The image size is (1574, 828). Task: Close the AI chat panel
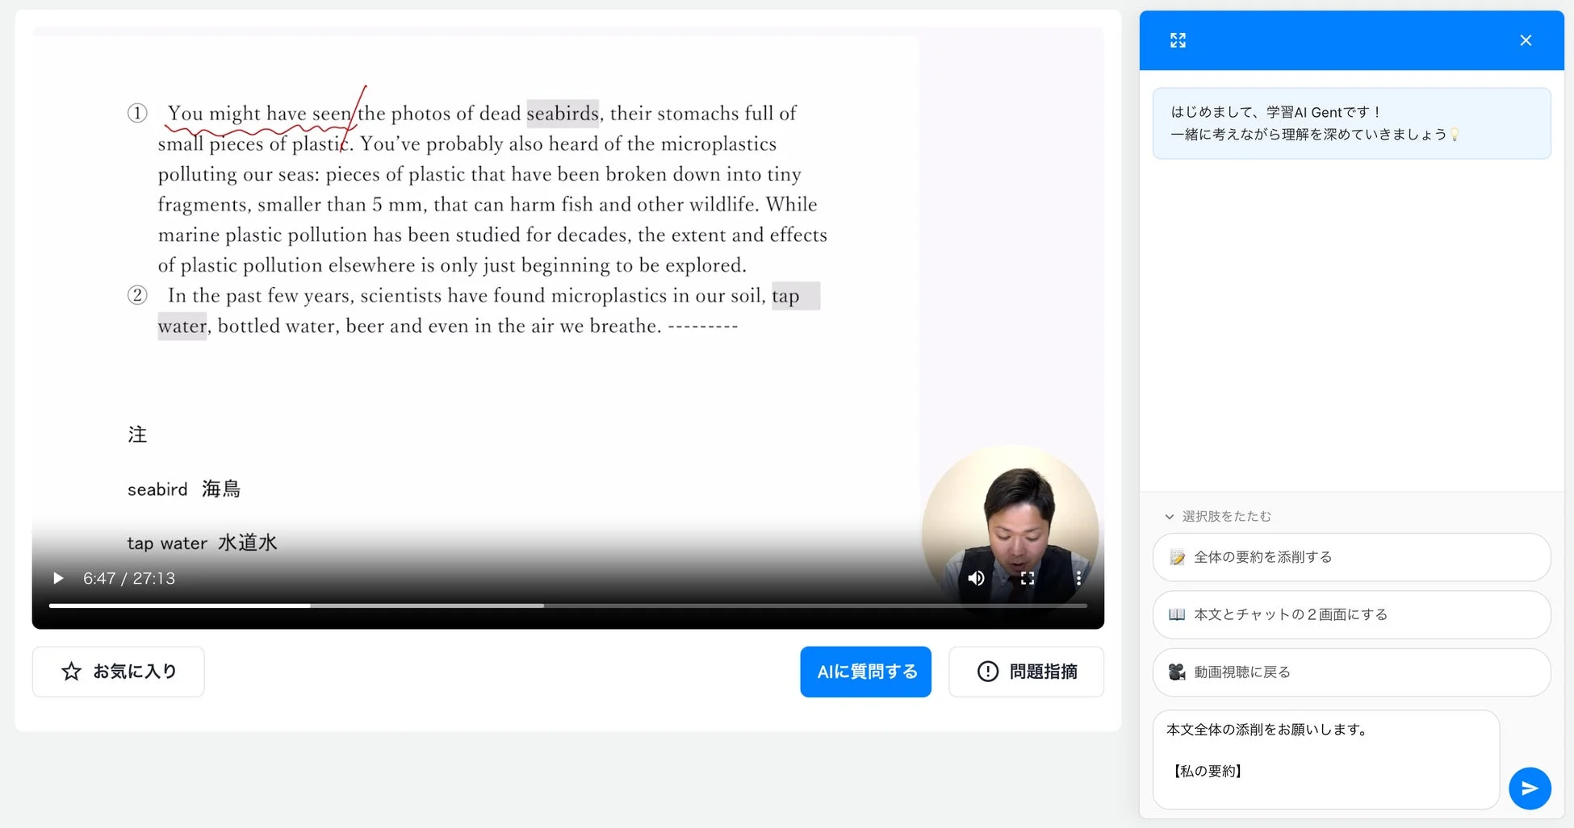click(x=1526, y=40)
